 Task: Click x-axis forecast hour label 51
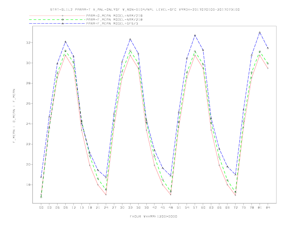[x=179, y=208]
